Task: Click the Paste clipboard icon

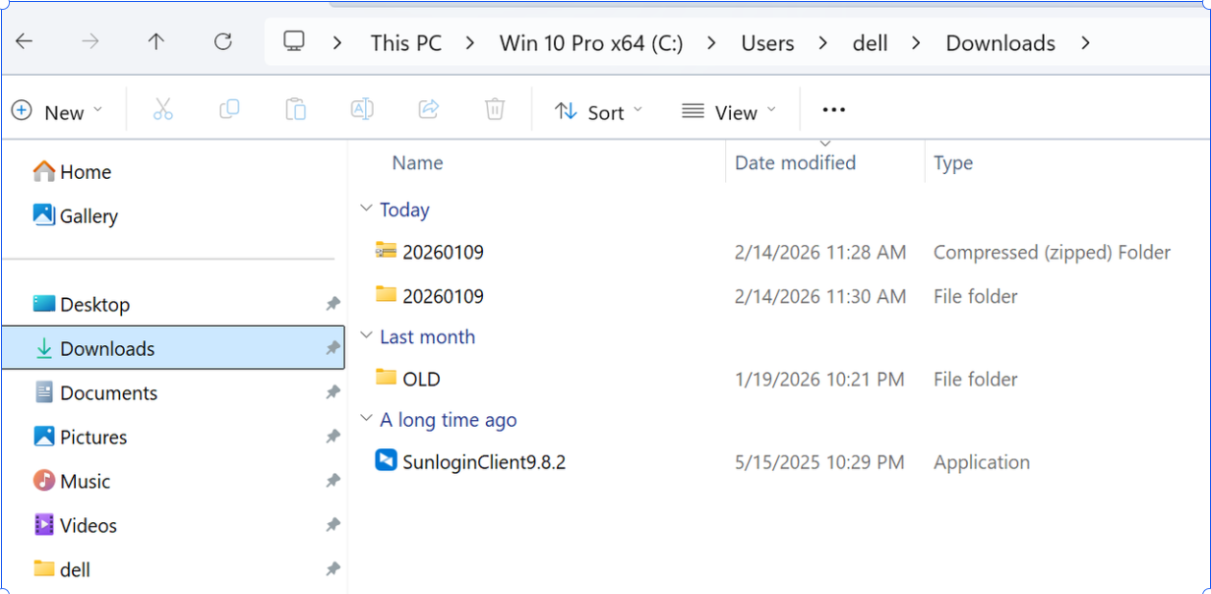Action: [295, 110]
